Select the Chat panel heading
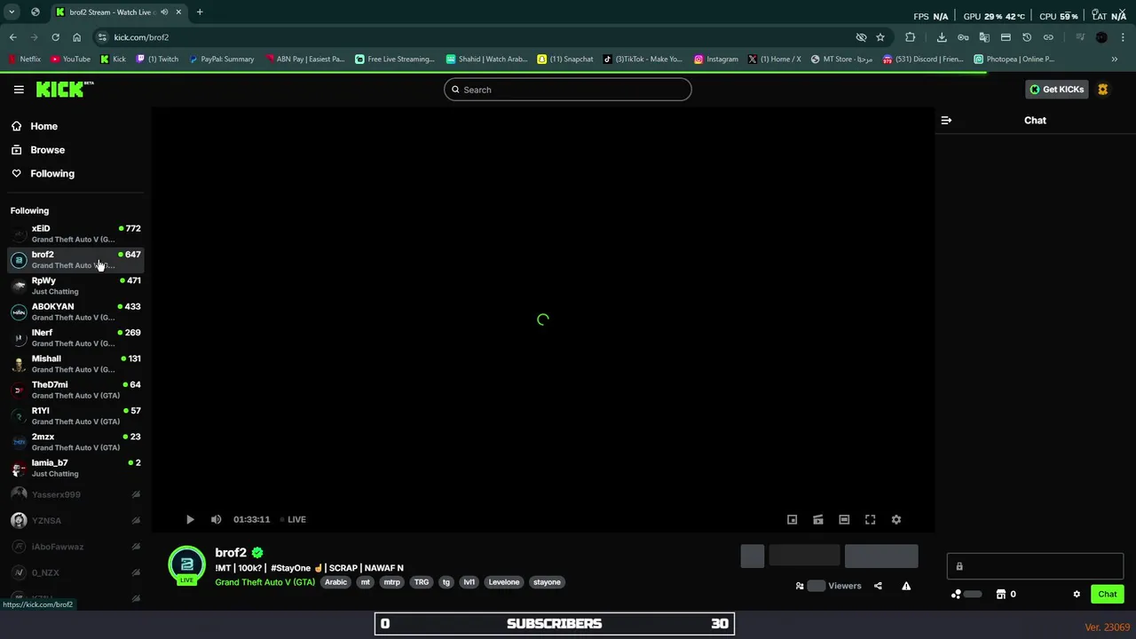The width and height of the screenshot is (1136, 639). pos(1035,121)
